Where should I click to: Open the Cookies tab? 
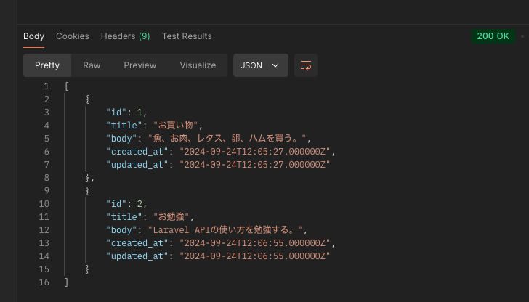coord(73,36)
